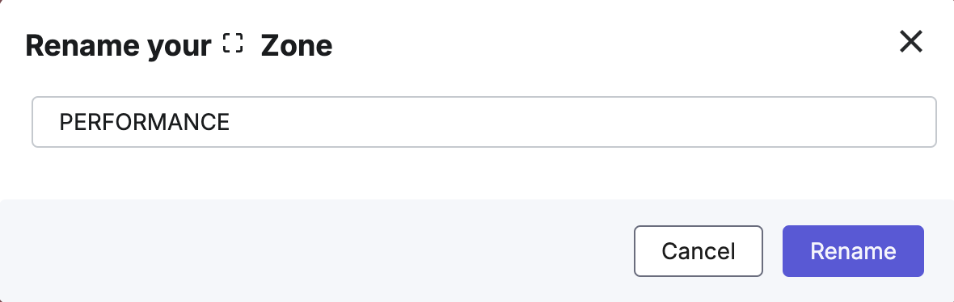
Task: Click the zone frame icon next to 'Zone'
Action: point(232,43)
